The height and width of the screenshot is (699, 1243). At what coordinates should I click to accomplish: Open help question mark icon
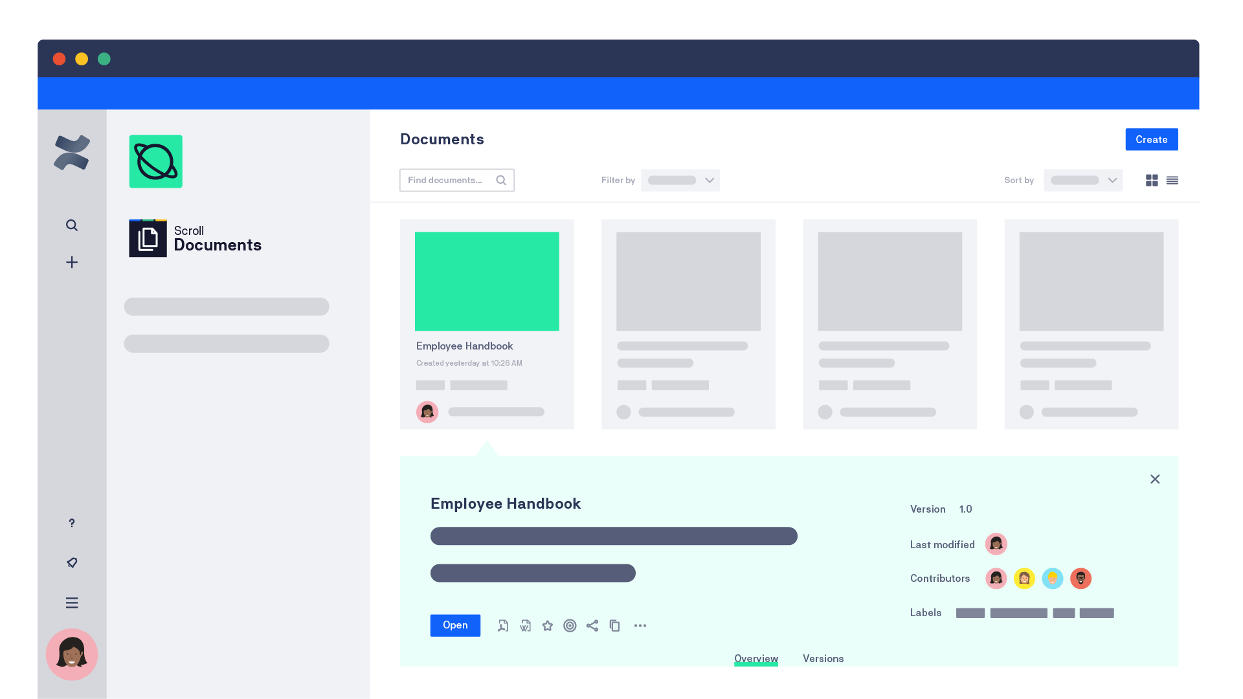click(x=72, y=523)
